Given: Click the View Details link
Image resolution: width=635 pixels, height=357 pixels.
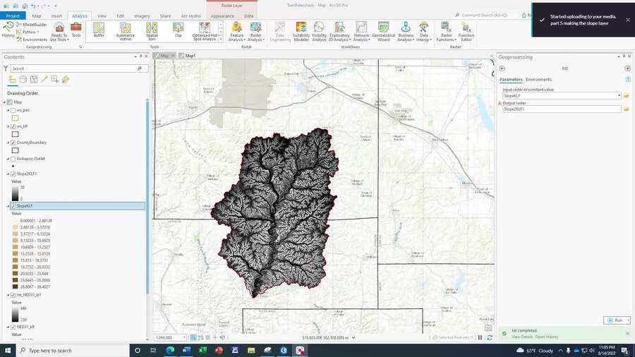Looking at the screenshot, I should click(522, 337).
